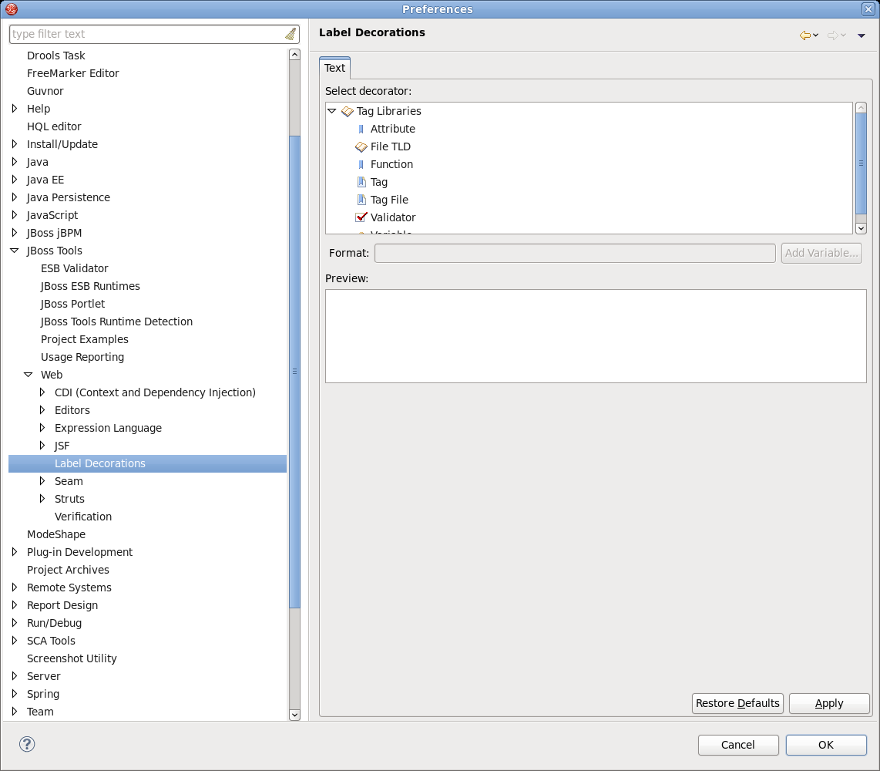Select the Attribute decorator icon
The height and width of the screenshot is (771, 880).
pos(361,130)
